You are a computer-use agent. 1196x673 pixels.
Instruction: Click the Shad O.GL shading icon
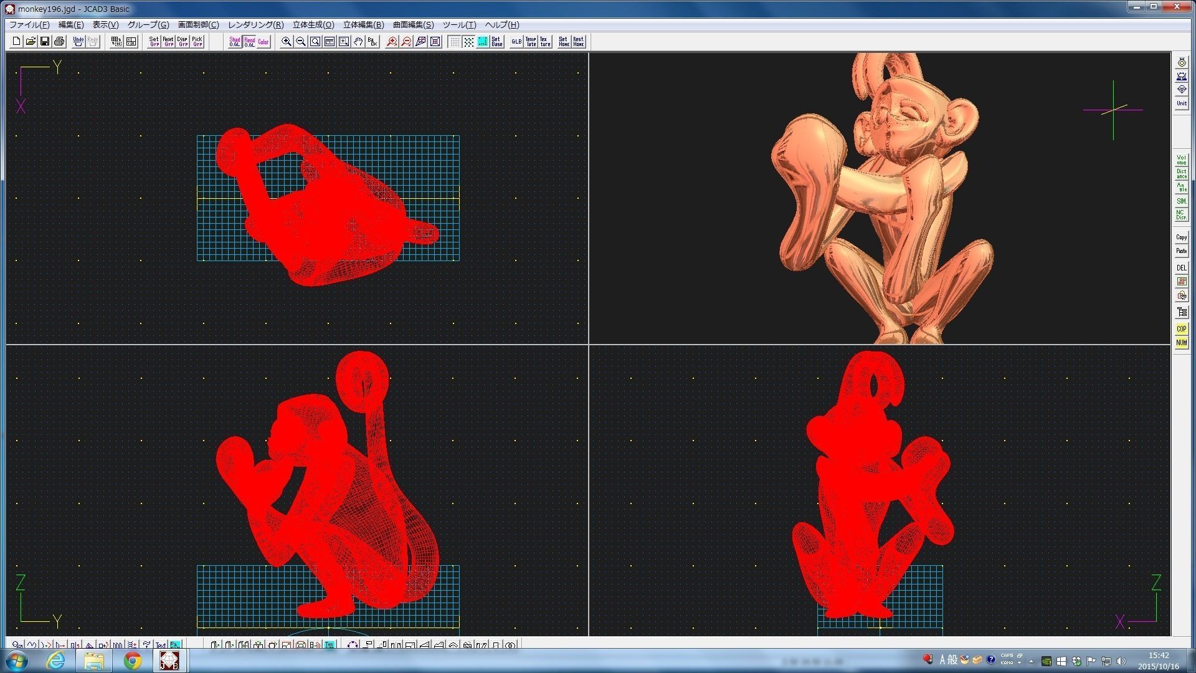(235, 42)
